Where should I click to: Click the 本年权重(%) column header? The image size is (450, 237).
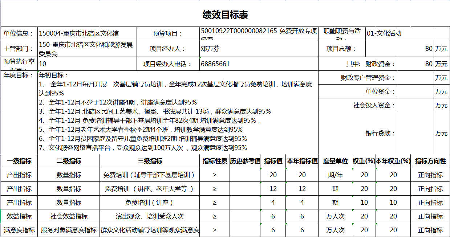coord(393,161)
